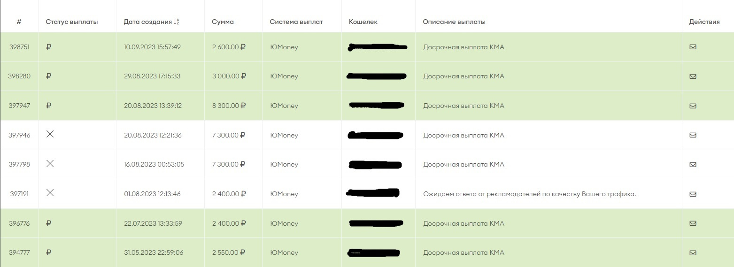Open message envelope for payout 398751
734x267 pixels.
click(x=693, y=47)
